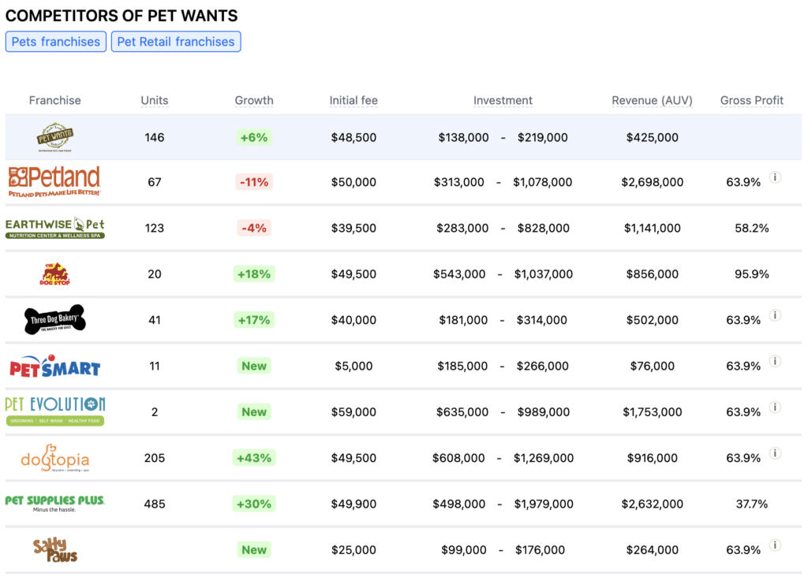Open the Pet Wants logo
Image resolution: width=808 pixels, height=588 pixels.
[x=55, y=137]
